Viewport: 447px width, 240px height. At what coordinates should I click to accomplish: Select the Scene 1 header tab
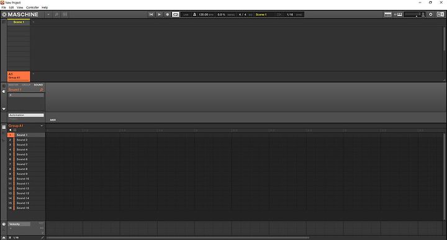point(19,22)
